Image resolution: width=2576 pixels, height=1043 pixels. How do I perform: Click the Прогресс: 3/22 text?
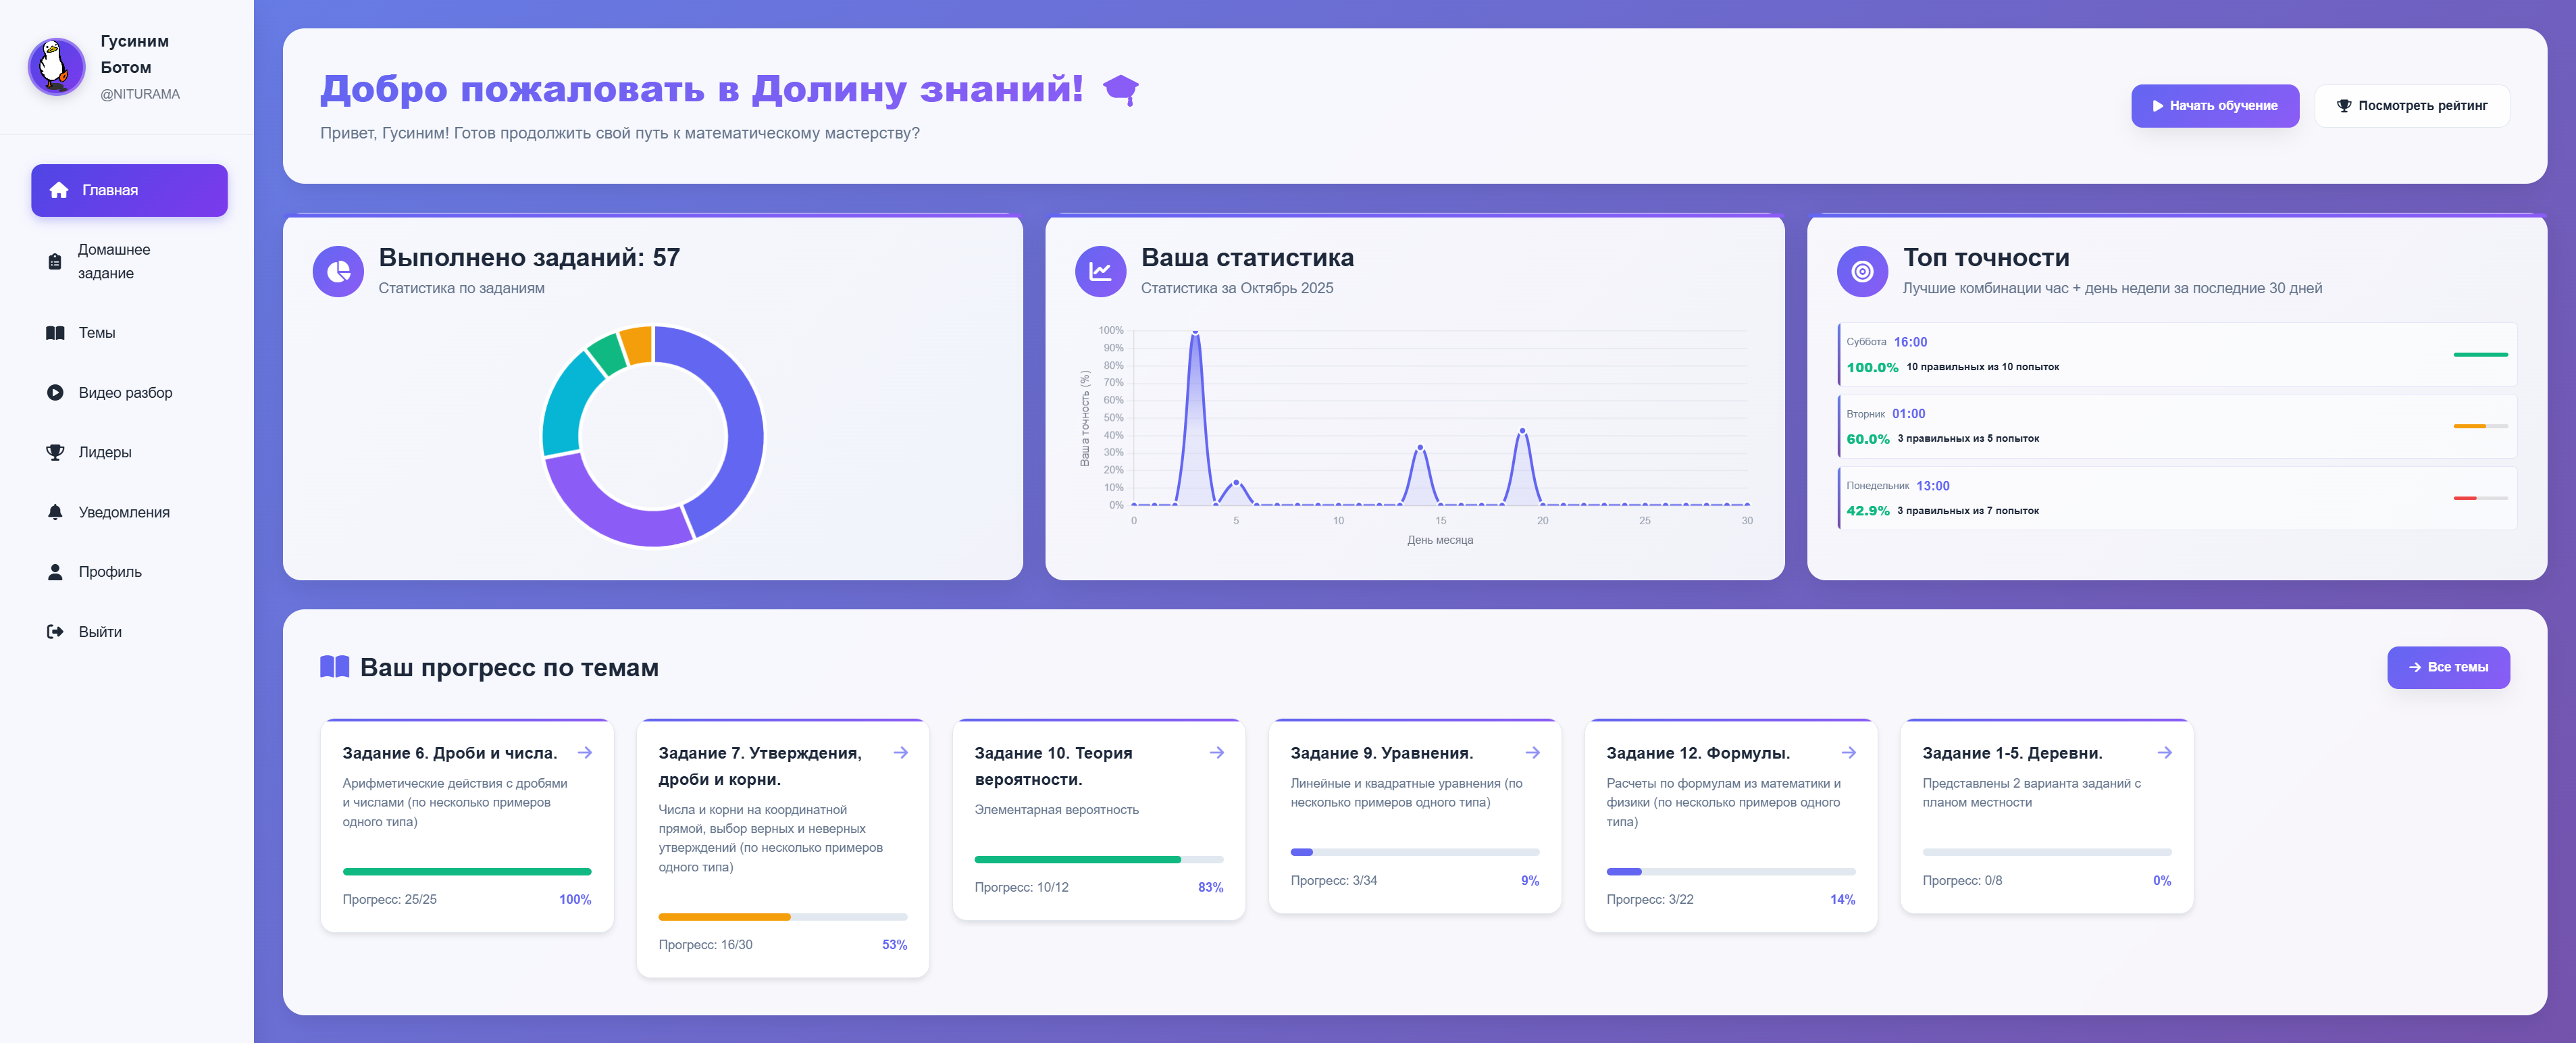click(x=1650, y=900)
